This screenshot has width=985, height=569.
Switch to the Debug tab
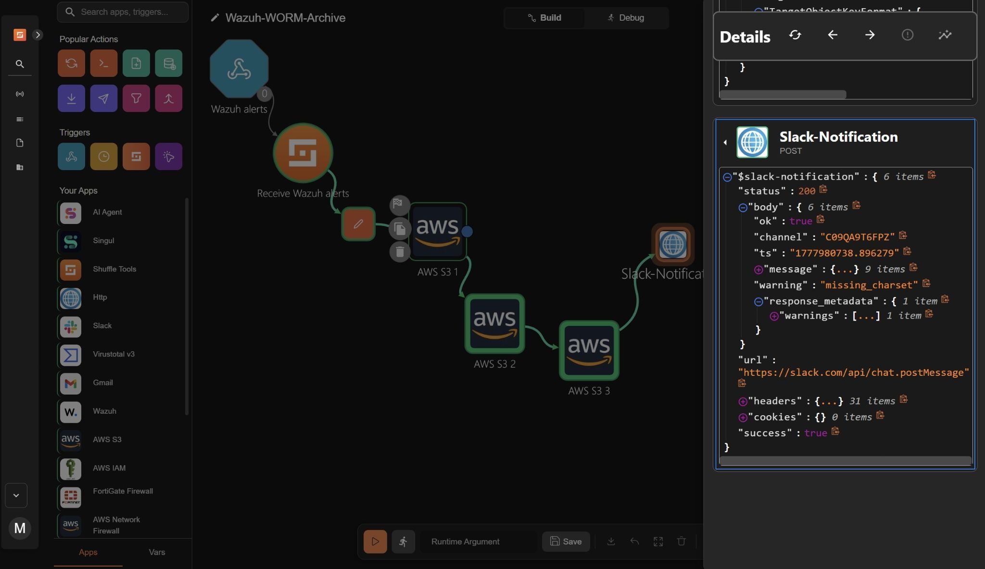click(626, 18)
